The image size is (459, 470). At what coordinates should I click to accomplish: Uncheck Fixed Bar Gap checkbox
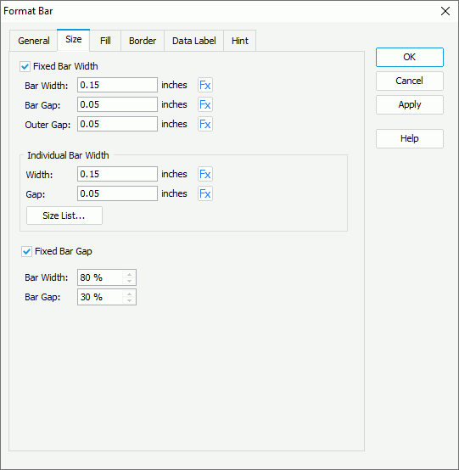coord(26,251)
